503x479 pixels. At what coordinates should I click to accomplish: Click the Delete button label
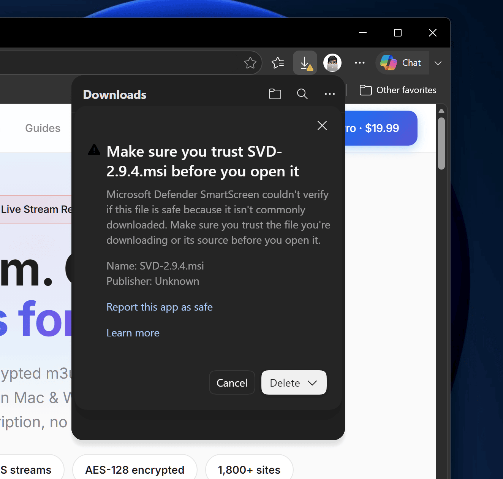click(x=285, y=383)
